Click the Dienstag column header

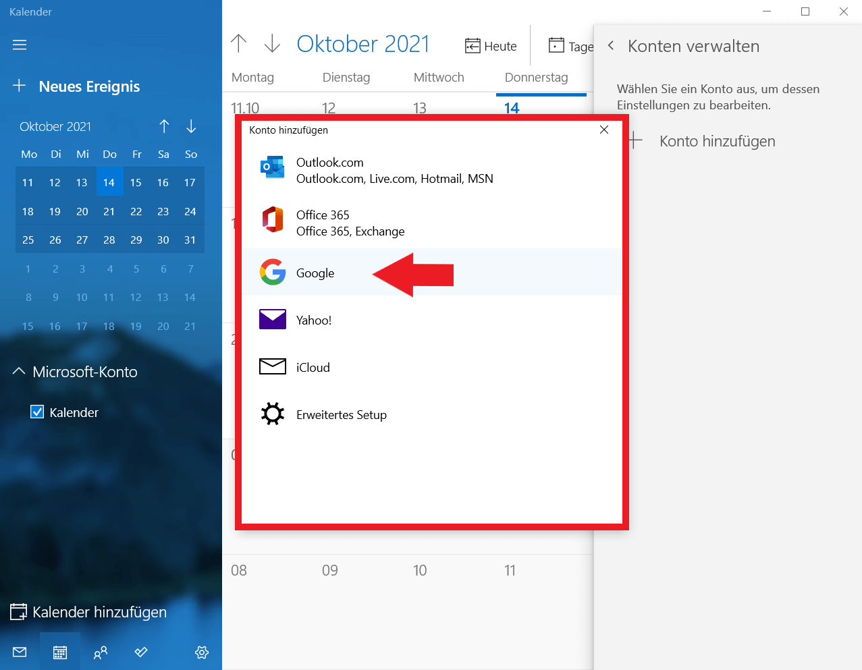tap(346, 77)
